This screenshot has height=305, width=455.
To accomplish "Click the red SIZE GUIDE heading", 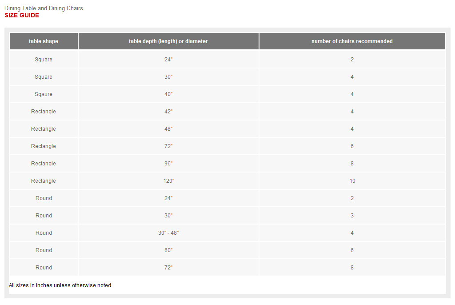I will click(x=22, y=16).
